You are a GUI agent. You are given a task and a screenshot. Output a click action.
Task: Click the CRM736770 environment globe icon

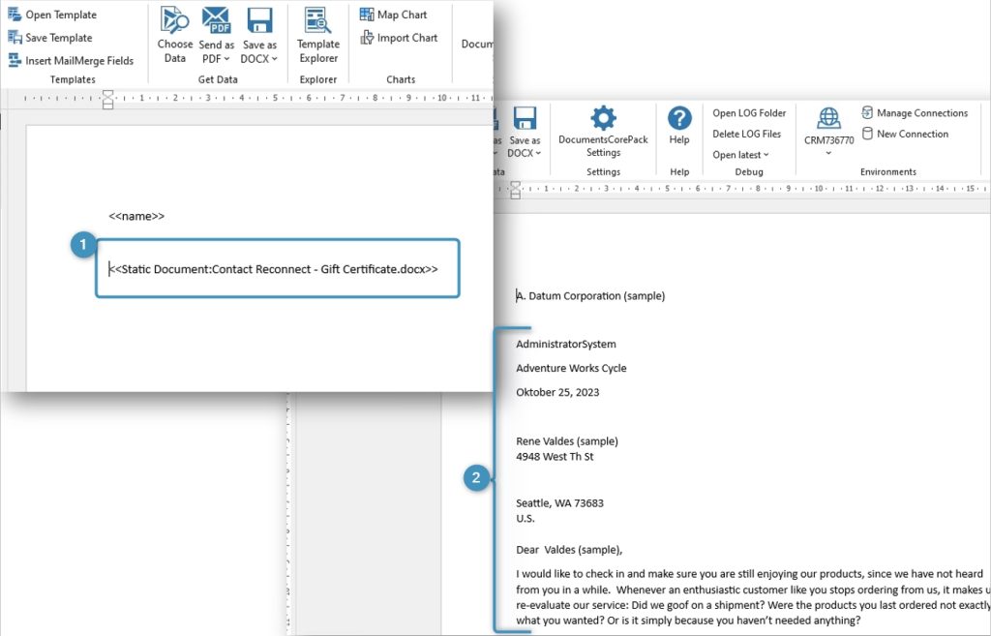pos(828,117)
